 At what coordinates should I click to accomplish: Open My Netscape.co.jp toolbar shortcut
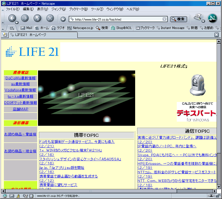pos(80,28)
